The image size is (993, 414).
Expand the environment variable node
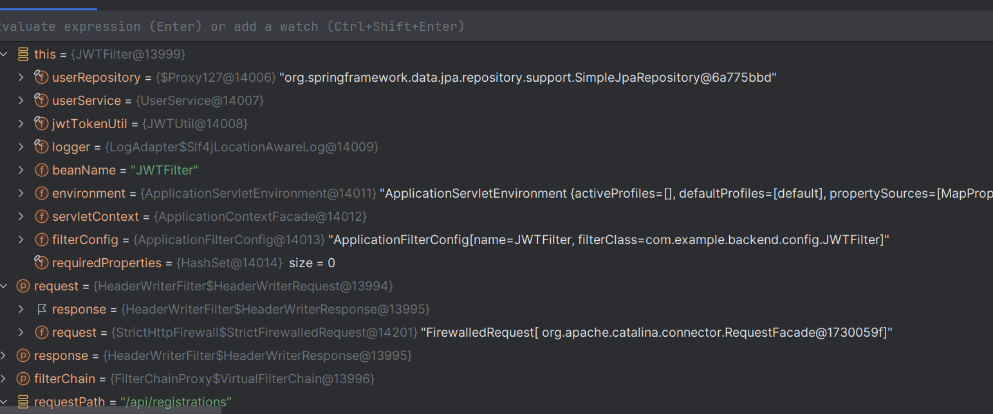click(21, 194)
